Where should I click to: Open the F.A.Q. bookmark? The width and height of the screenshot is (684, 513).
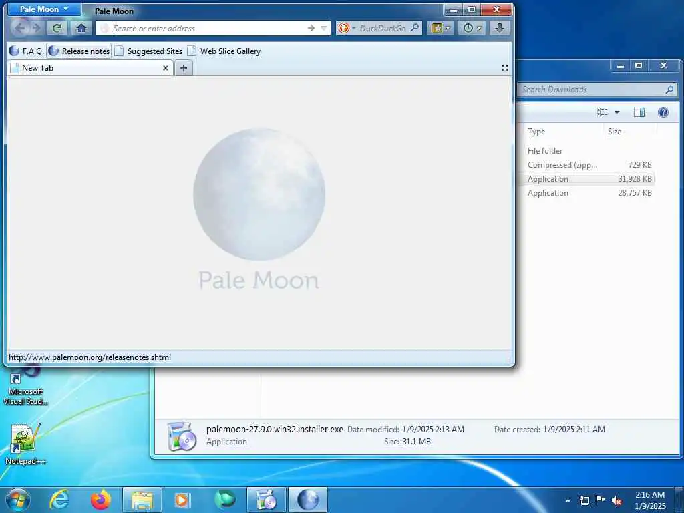[x=27, y=51]
